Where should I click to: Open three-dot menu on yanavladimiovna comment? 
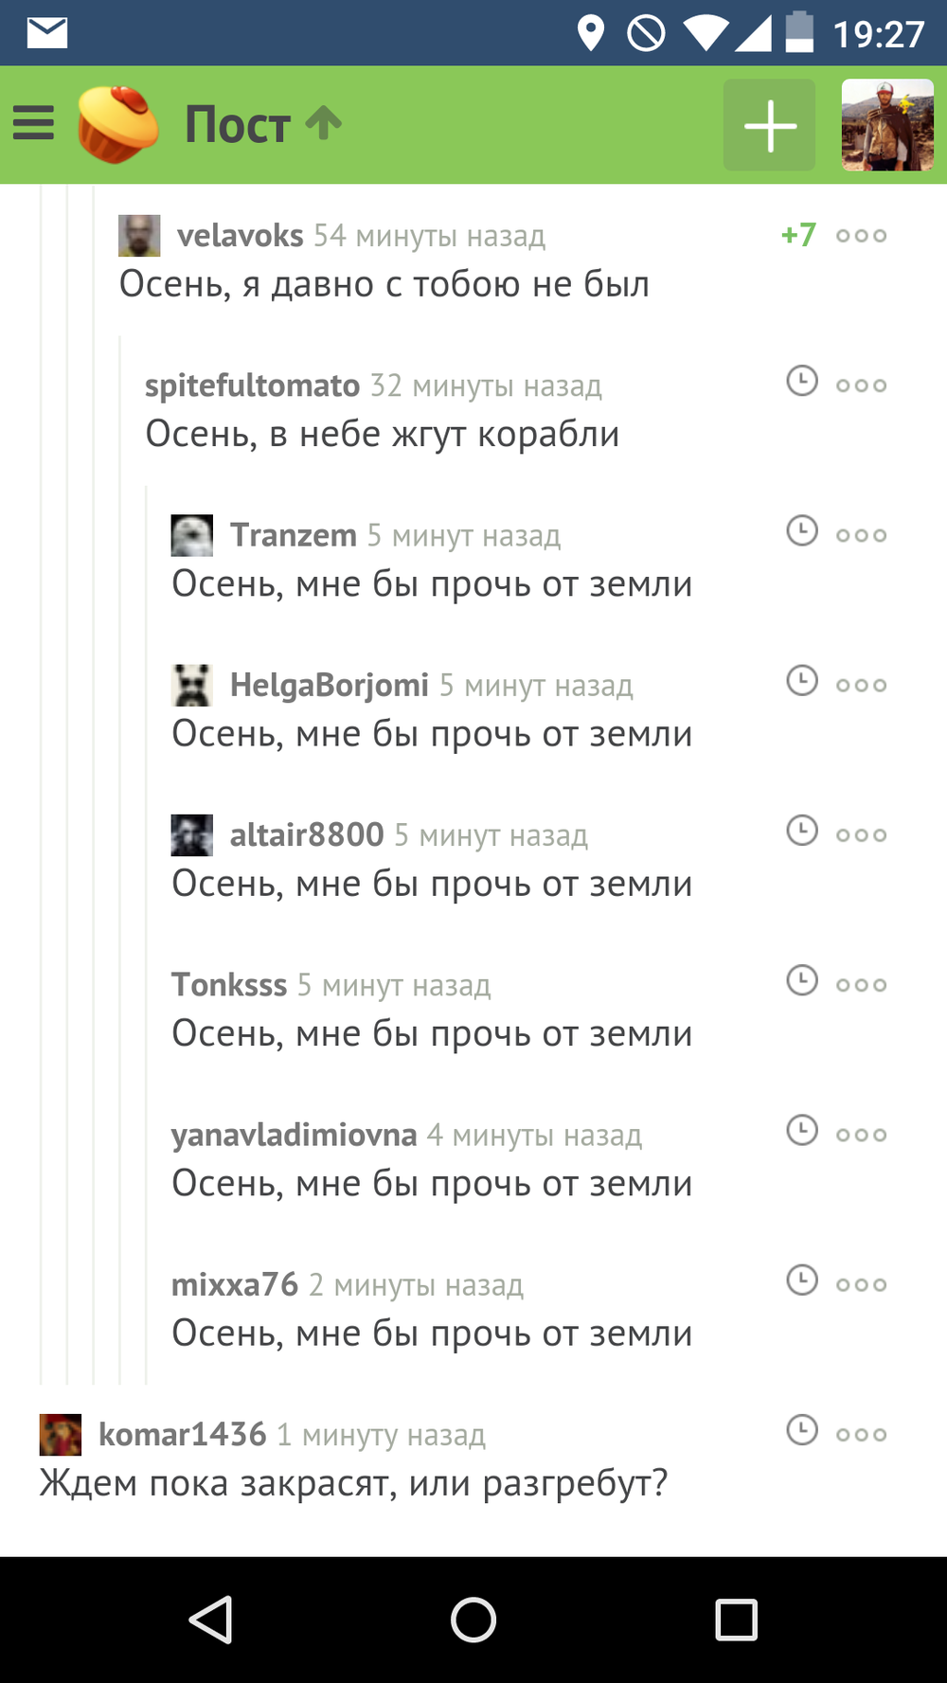pos(861,1135)
